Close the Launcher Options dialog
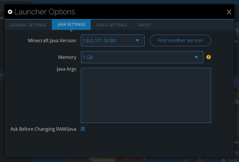 229,12
